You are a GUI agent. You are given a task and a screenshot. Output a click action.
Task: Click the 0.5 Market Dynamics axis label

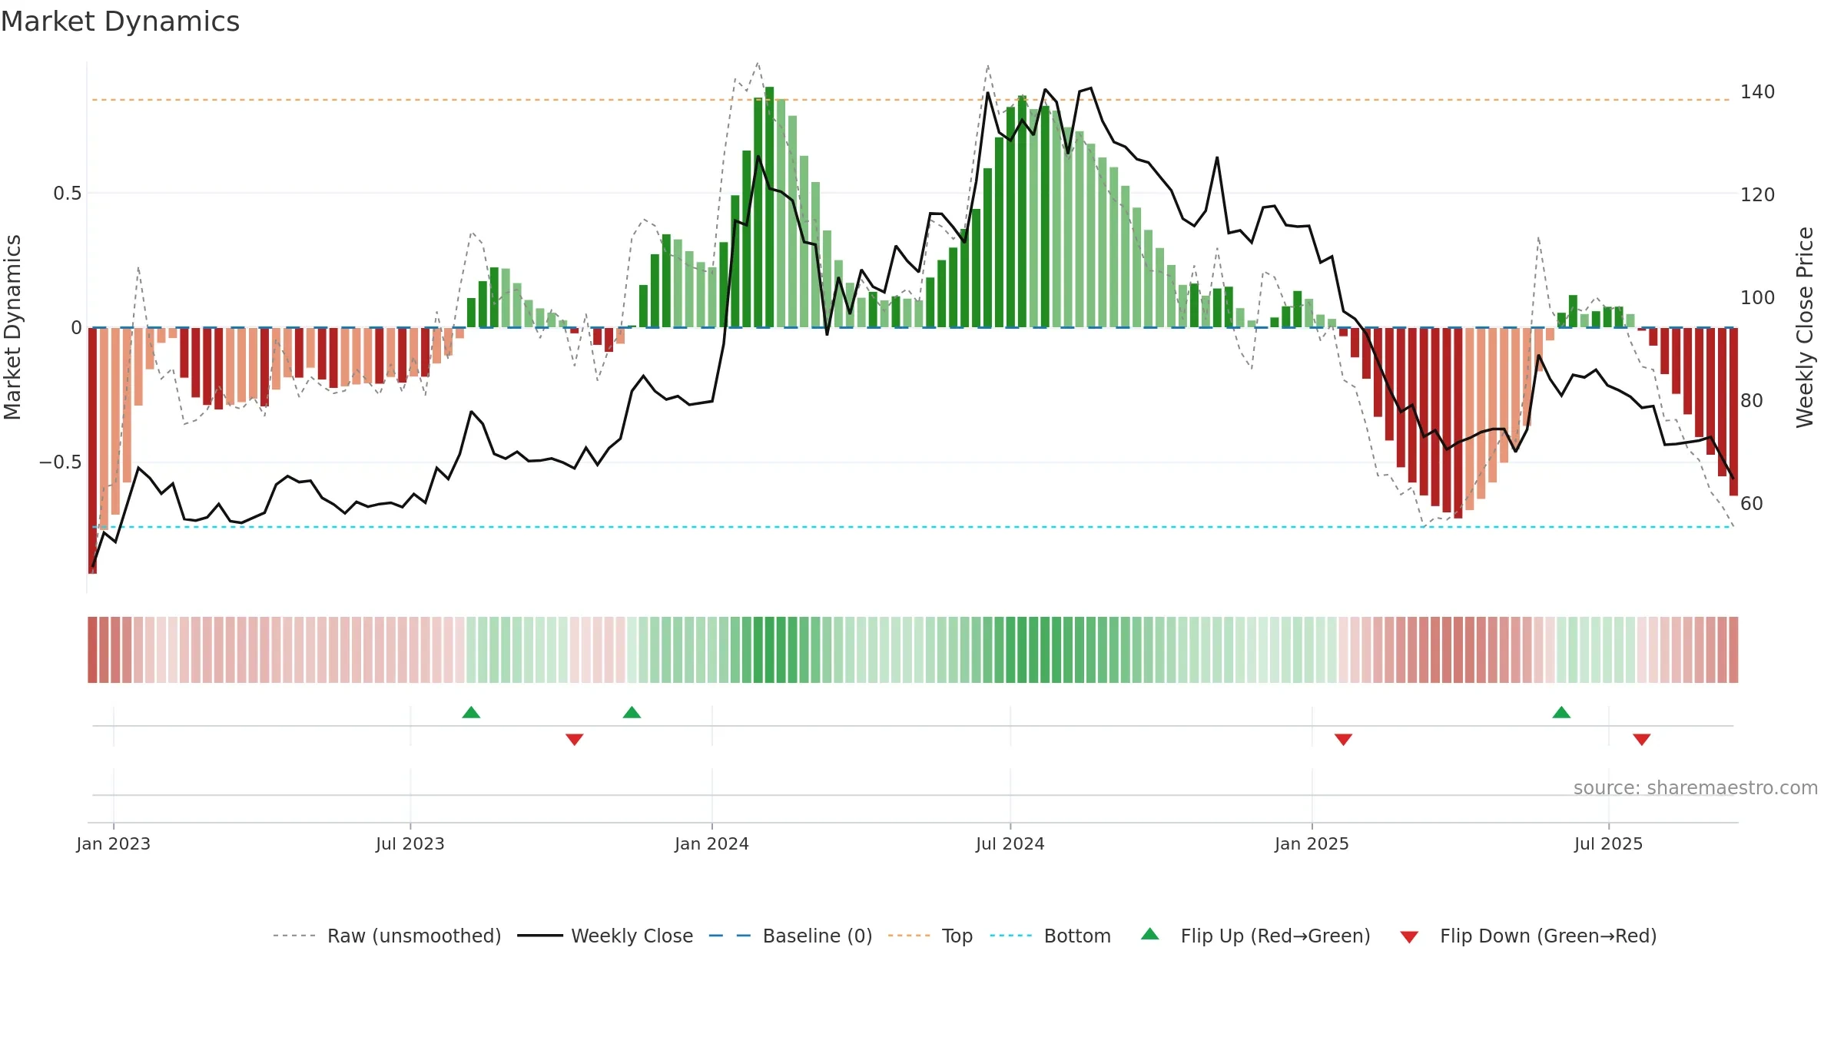click(68, 194)
